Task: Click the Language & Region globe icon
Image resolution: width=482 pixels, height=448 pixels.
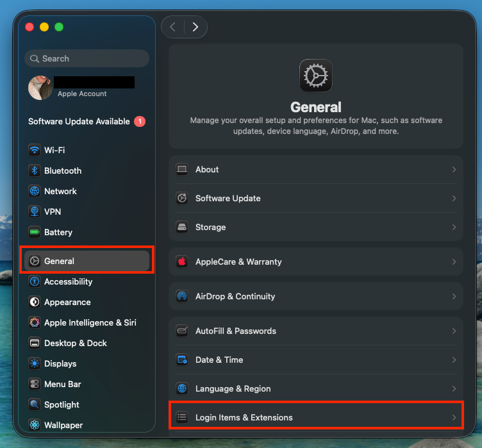Action: point(182,388)
